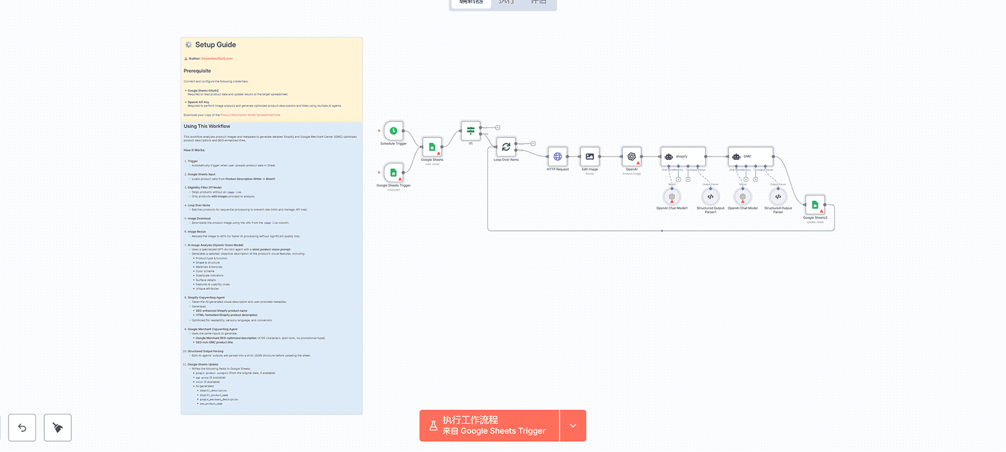Image resolution: width=1006 pixels, height=452 pixels.
Task: Click the Edit Image node
Action: click(x=590, y=157)
